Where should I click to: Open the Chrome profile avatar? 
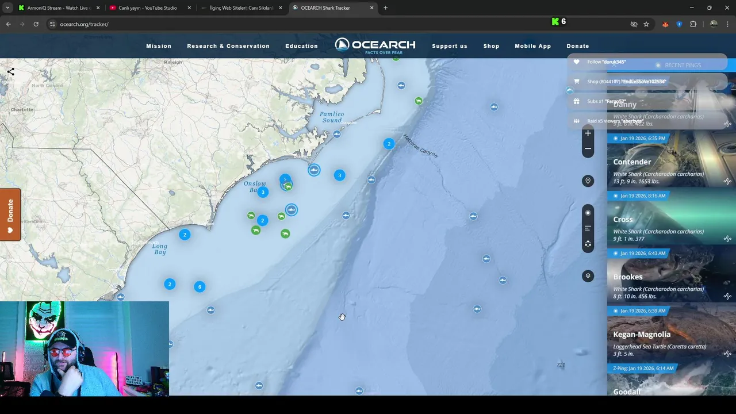tap(714, 24)
